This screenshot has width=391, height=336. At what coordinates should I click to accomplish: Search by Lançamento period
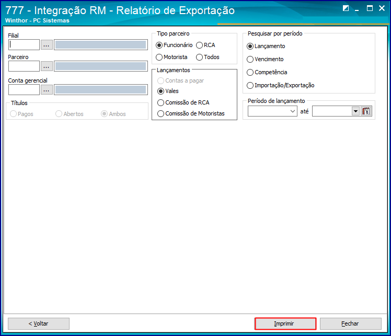tap(266, 47)
